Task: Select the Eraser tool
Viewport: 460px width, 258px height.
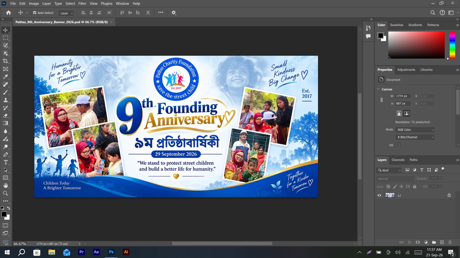Action: (5, 116)
